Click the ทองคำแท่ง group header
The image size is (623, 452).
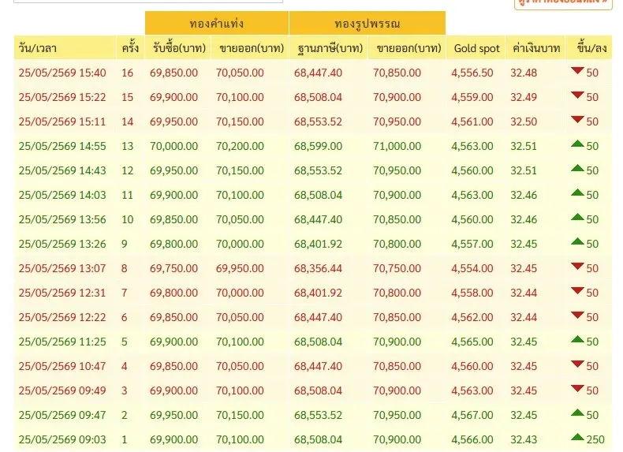217,23
